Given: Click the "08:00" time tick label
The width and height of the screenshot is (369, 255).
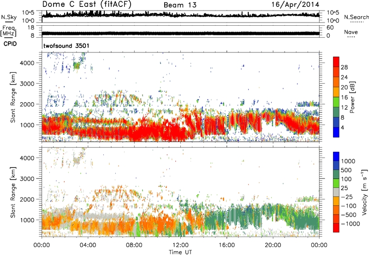Looking at the screenshot, I should [134, 245].
